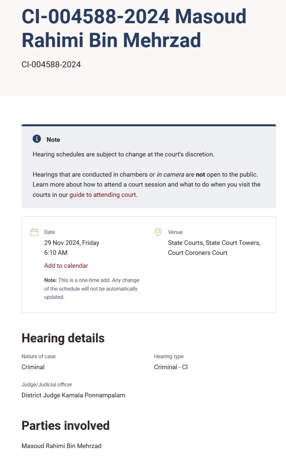Image resolution: width=286 pixels, height=460 pixels.
Task: Click the case number subtitle below the title
Action: [x=51, y=64]
